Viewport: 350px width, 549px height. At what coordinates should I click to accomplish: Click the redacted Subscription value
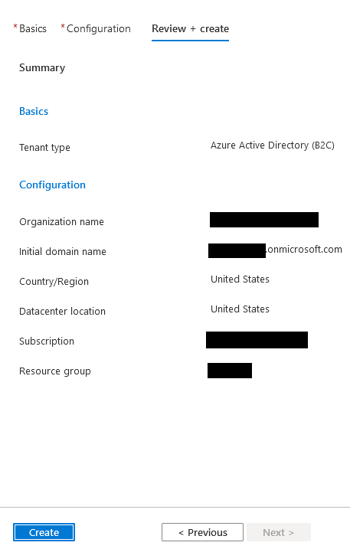[x=257, y=340]
